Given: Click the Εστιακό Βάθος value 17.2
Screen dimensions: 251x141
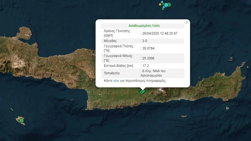Looking at the screenshot, I should pos(145,66).
